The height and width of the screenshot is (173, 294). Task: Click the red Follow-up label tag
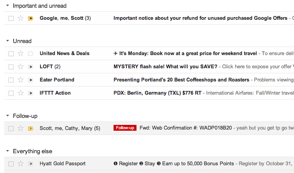[125, 128]
